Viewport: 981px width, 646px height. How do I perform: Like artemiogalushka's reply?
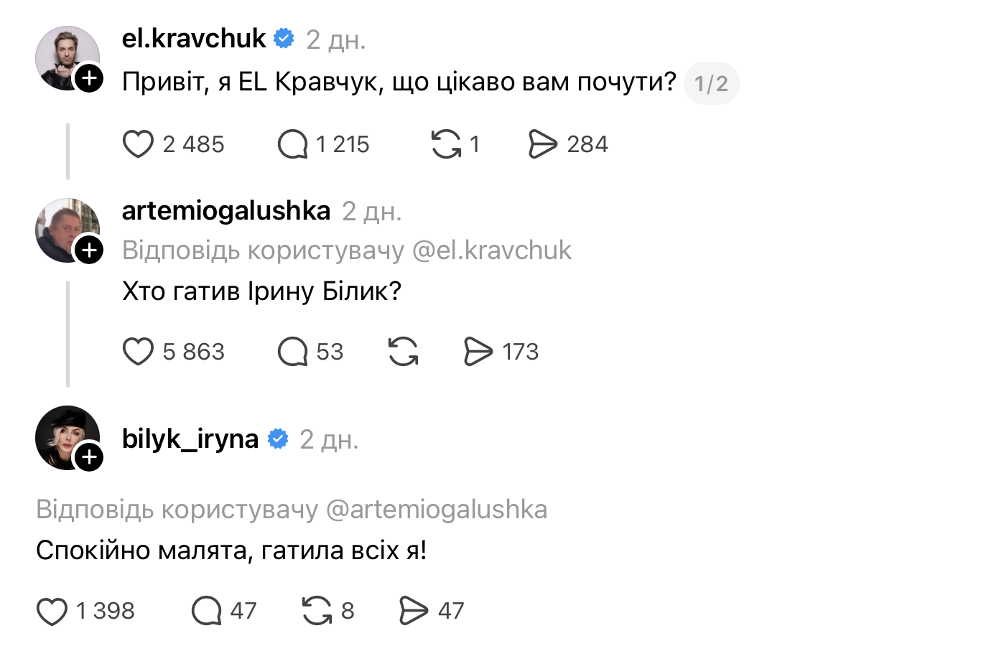[x=138, y=352]
